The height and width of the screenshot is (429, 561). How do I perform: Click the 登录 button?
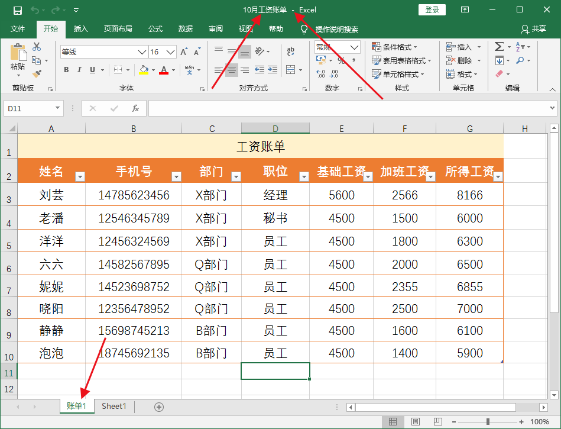coord(432,9)
